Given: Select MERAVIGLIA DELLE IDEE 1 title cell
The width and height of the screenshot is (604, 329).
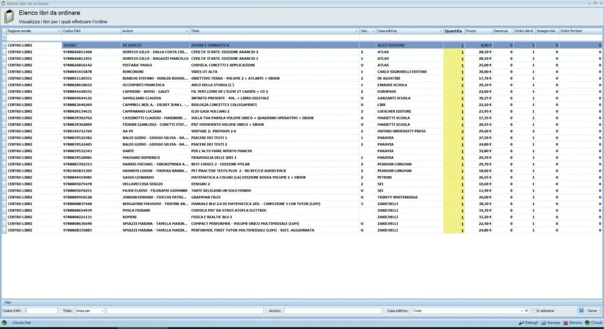Looking at the screenshot, I should click(274, 157).
